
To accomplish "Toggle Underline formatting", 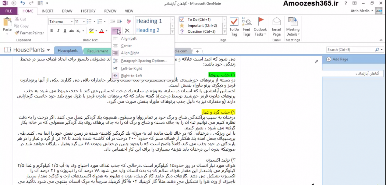I will [x=65, y=31].
